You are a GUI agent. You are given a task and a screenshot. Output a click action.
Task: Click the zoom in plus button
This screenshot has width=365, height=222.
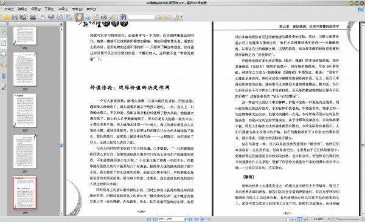363,219
